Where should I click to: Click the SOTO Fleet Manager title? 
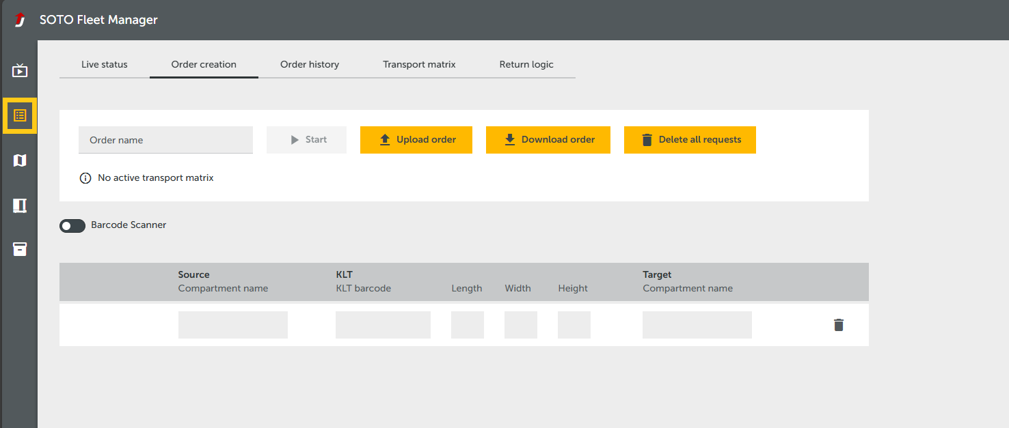[98, 20]
